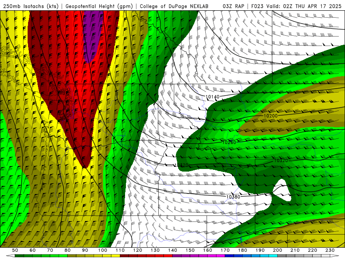The width and height of the screenshot is (345, 258).
Task: Click the 'F023 Valid: 02Z THU APR 17 2025' text
Action: [296, 6]
